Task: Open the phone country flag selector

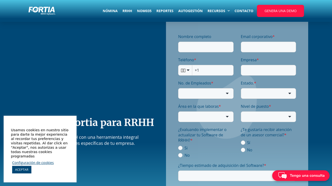Action: (185, 70)
